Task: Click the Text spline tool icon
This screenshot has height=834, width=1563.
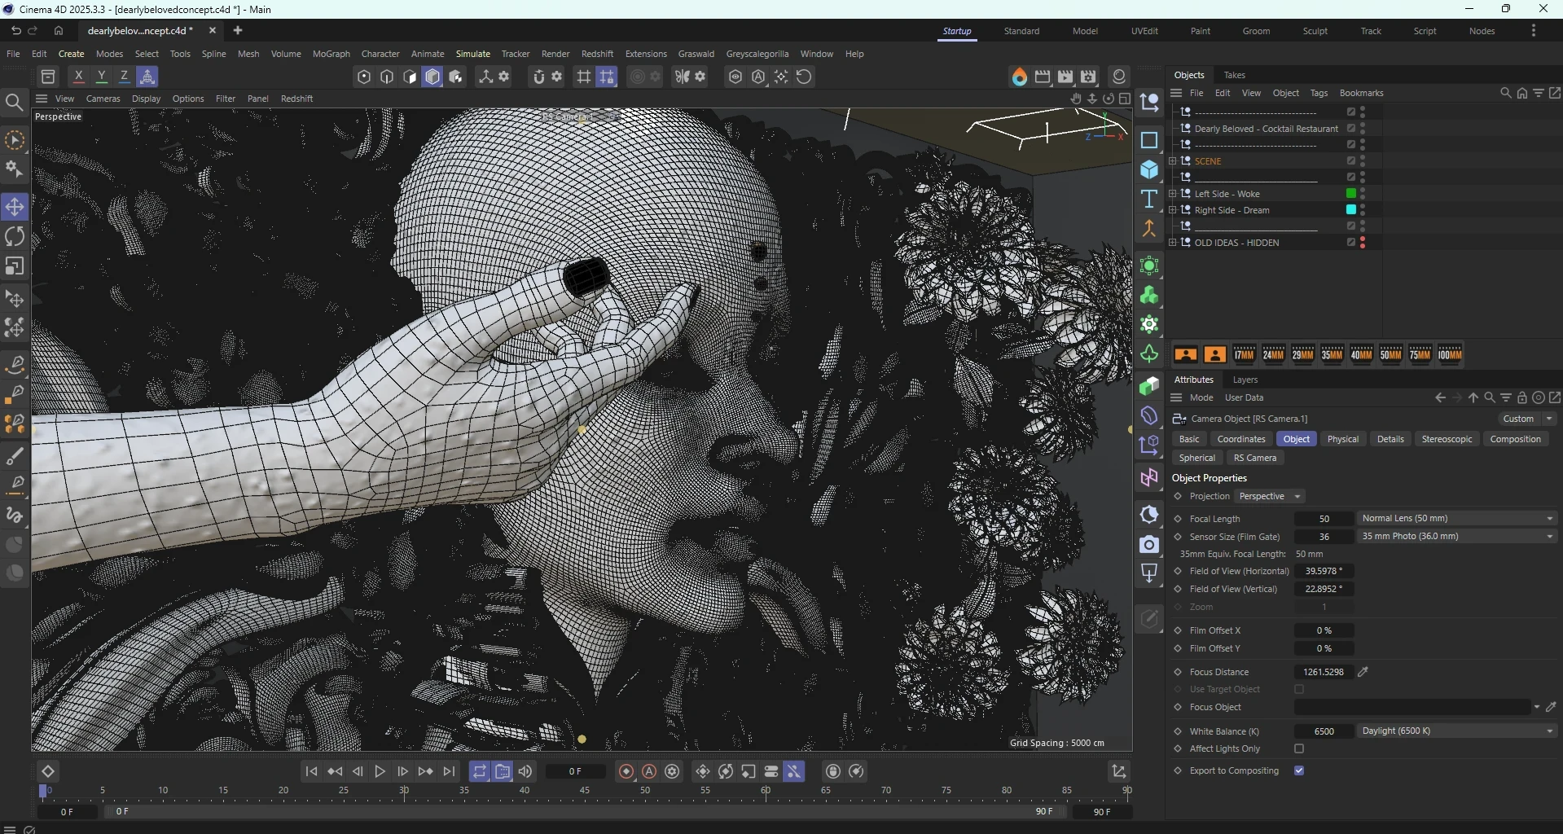Action: 1149,200
